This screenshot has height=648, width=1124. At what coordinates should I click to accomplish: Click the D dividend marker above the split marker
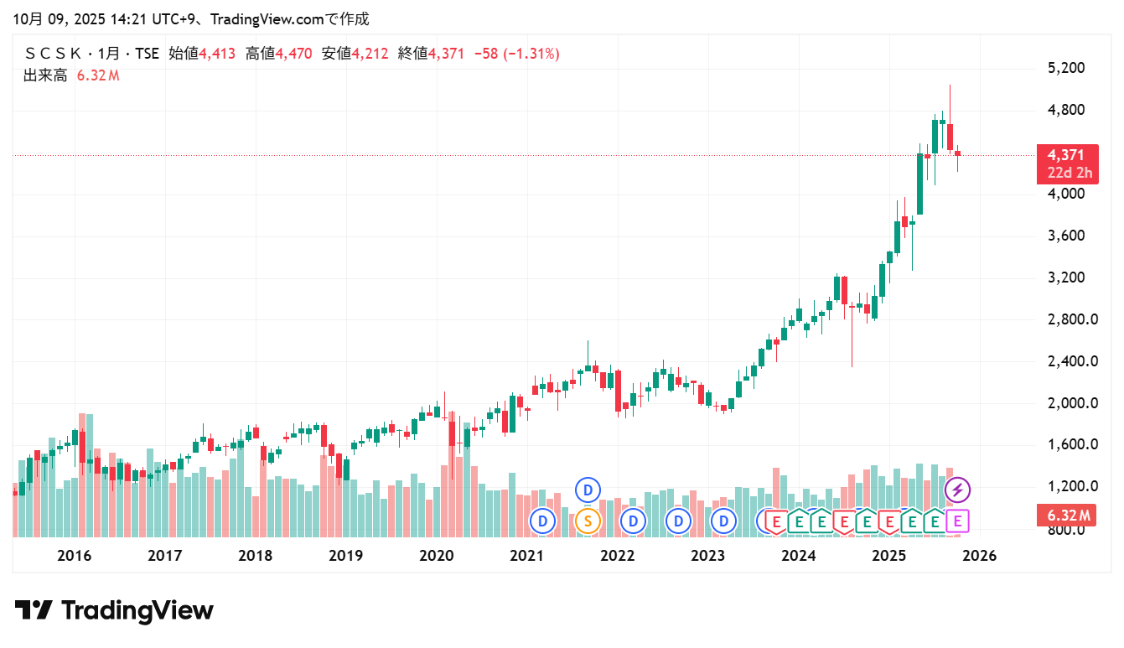pos(588,490)
